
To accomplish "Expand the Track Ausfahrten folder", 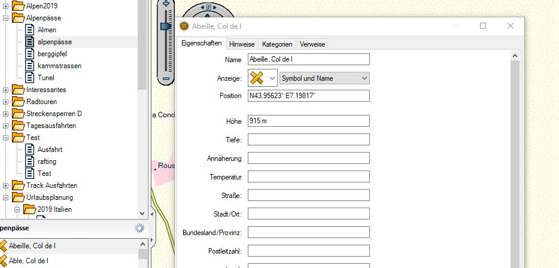I will (6, 185).
